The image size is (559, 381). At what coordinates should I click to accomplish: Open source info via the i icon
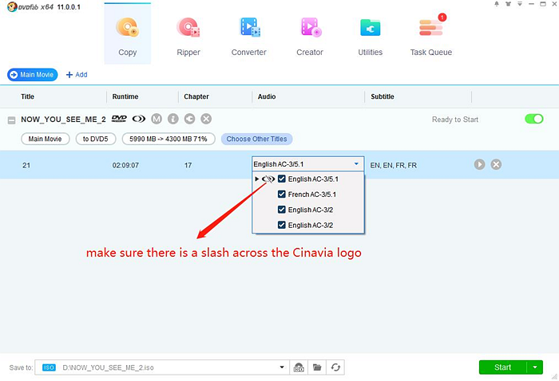pyautogui.click(x=173, y=119)
